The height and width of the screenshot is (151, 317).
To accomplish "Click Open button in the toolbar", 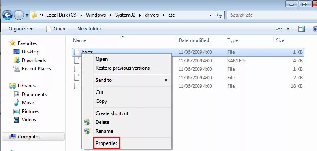I will (x=56, y=29).
